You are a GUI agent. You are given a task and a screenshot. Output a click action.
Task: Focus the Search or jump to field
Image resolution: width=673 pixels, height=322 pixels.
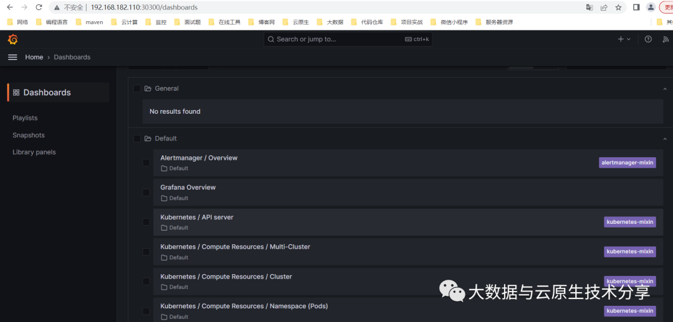point(348,39)
